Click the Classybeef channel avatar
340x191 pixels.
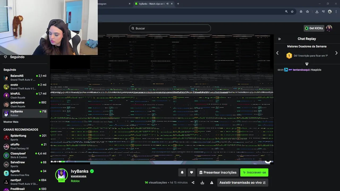point(6,155)
